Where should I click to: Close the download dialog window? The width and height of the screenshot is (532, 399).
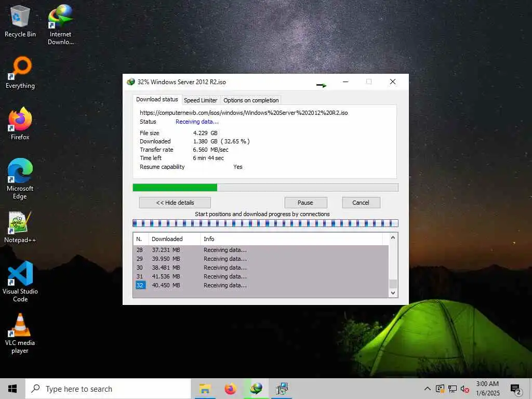click(393, 82)
